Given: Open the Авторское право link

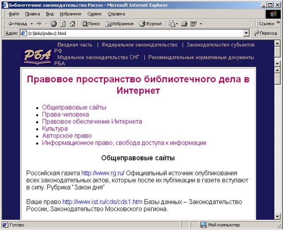Looking at the screenshot, I should pos(67,136).
